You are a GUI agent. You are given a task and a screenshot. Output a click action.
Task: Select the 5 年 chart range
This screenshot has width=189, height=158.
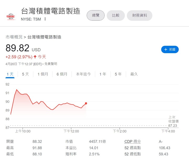click(x=118, y=74)
